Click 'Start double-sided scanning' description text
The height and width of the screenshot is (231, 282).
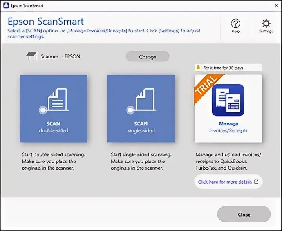pyautogui.click(x=53, y=161)
